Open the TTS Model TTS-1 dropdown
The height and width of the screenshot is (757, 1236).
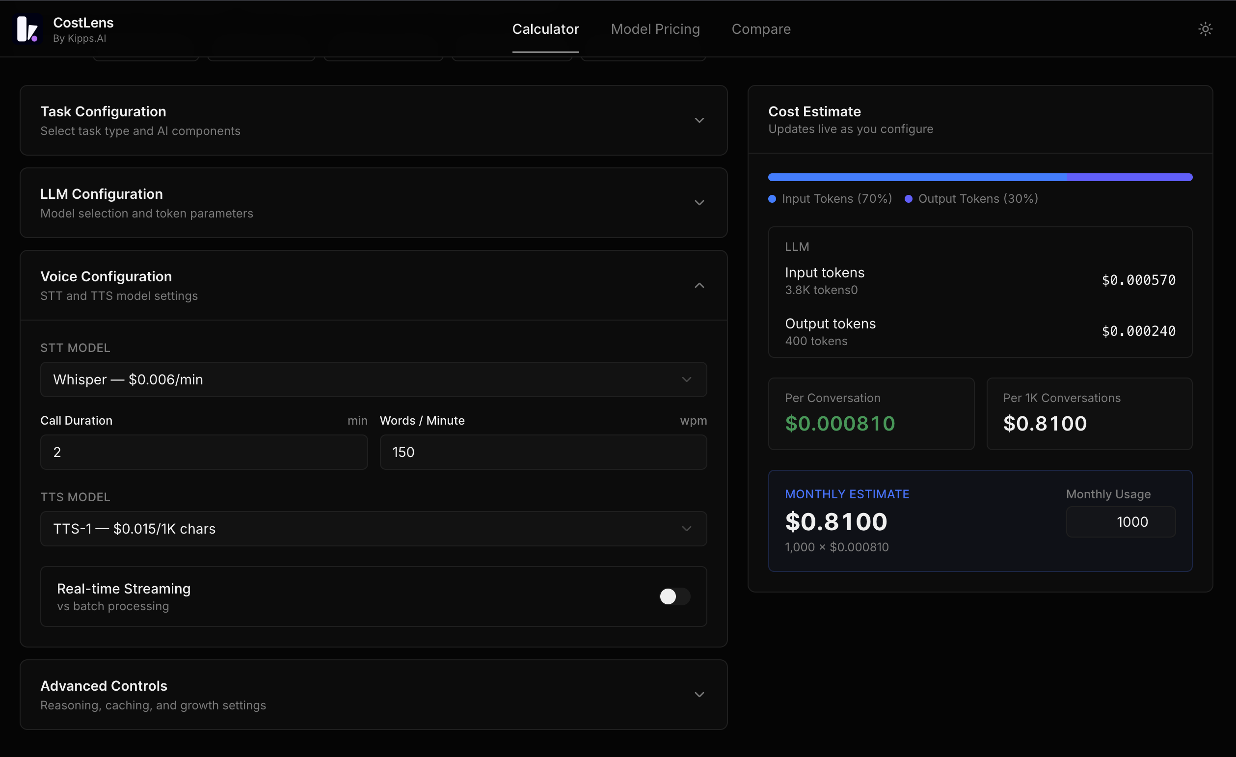pos(373,529)
